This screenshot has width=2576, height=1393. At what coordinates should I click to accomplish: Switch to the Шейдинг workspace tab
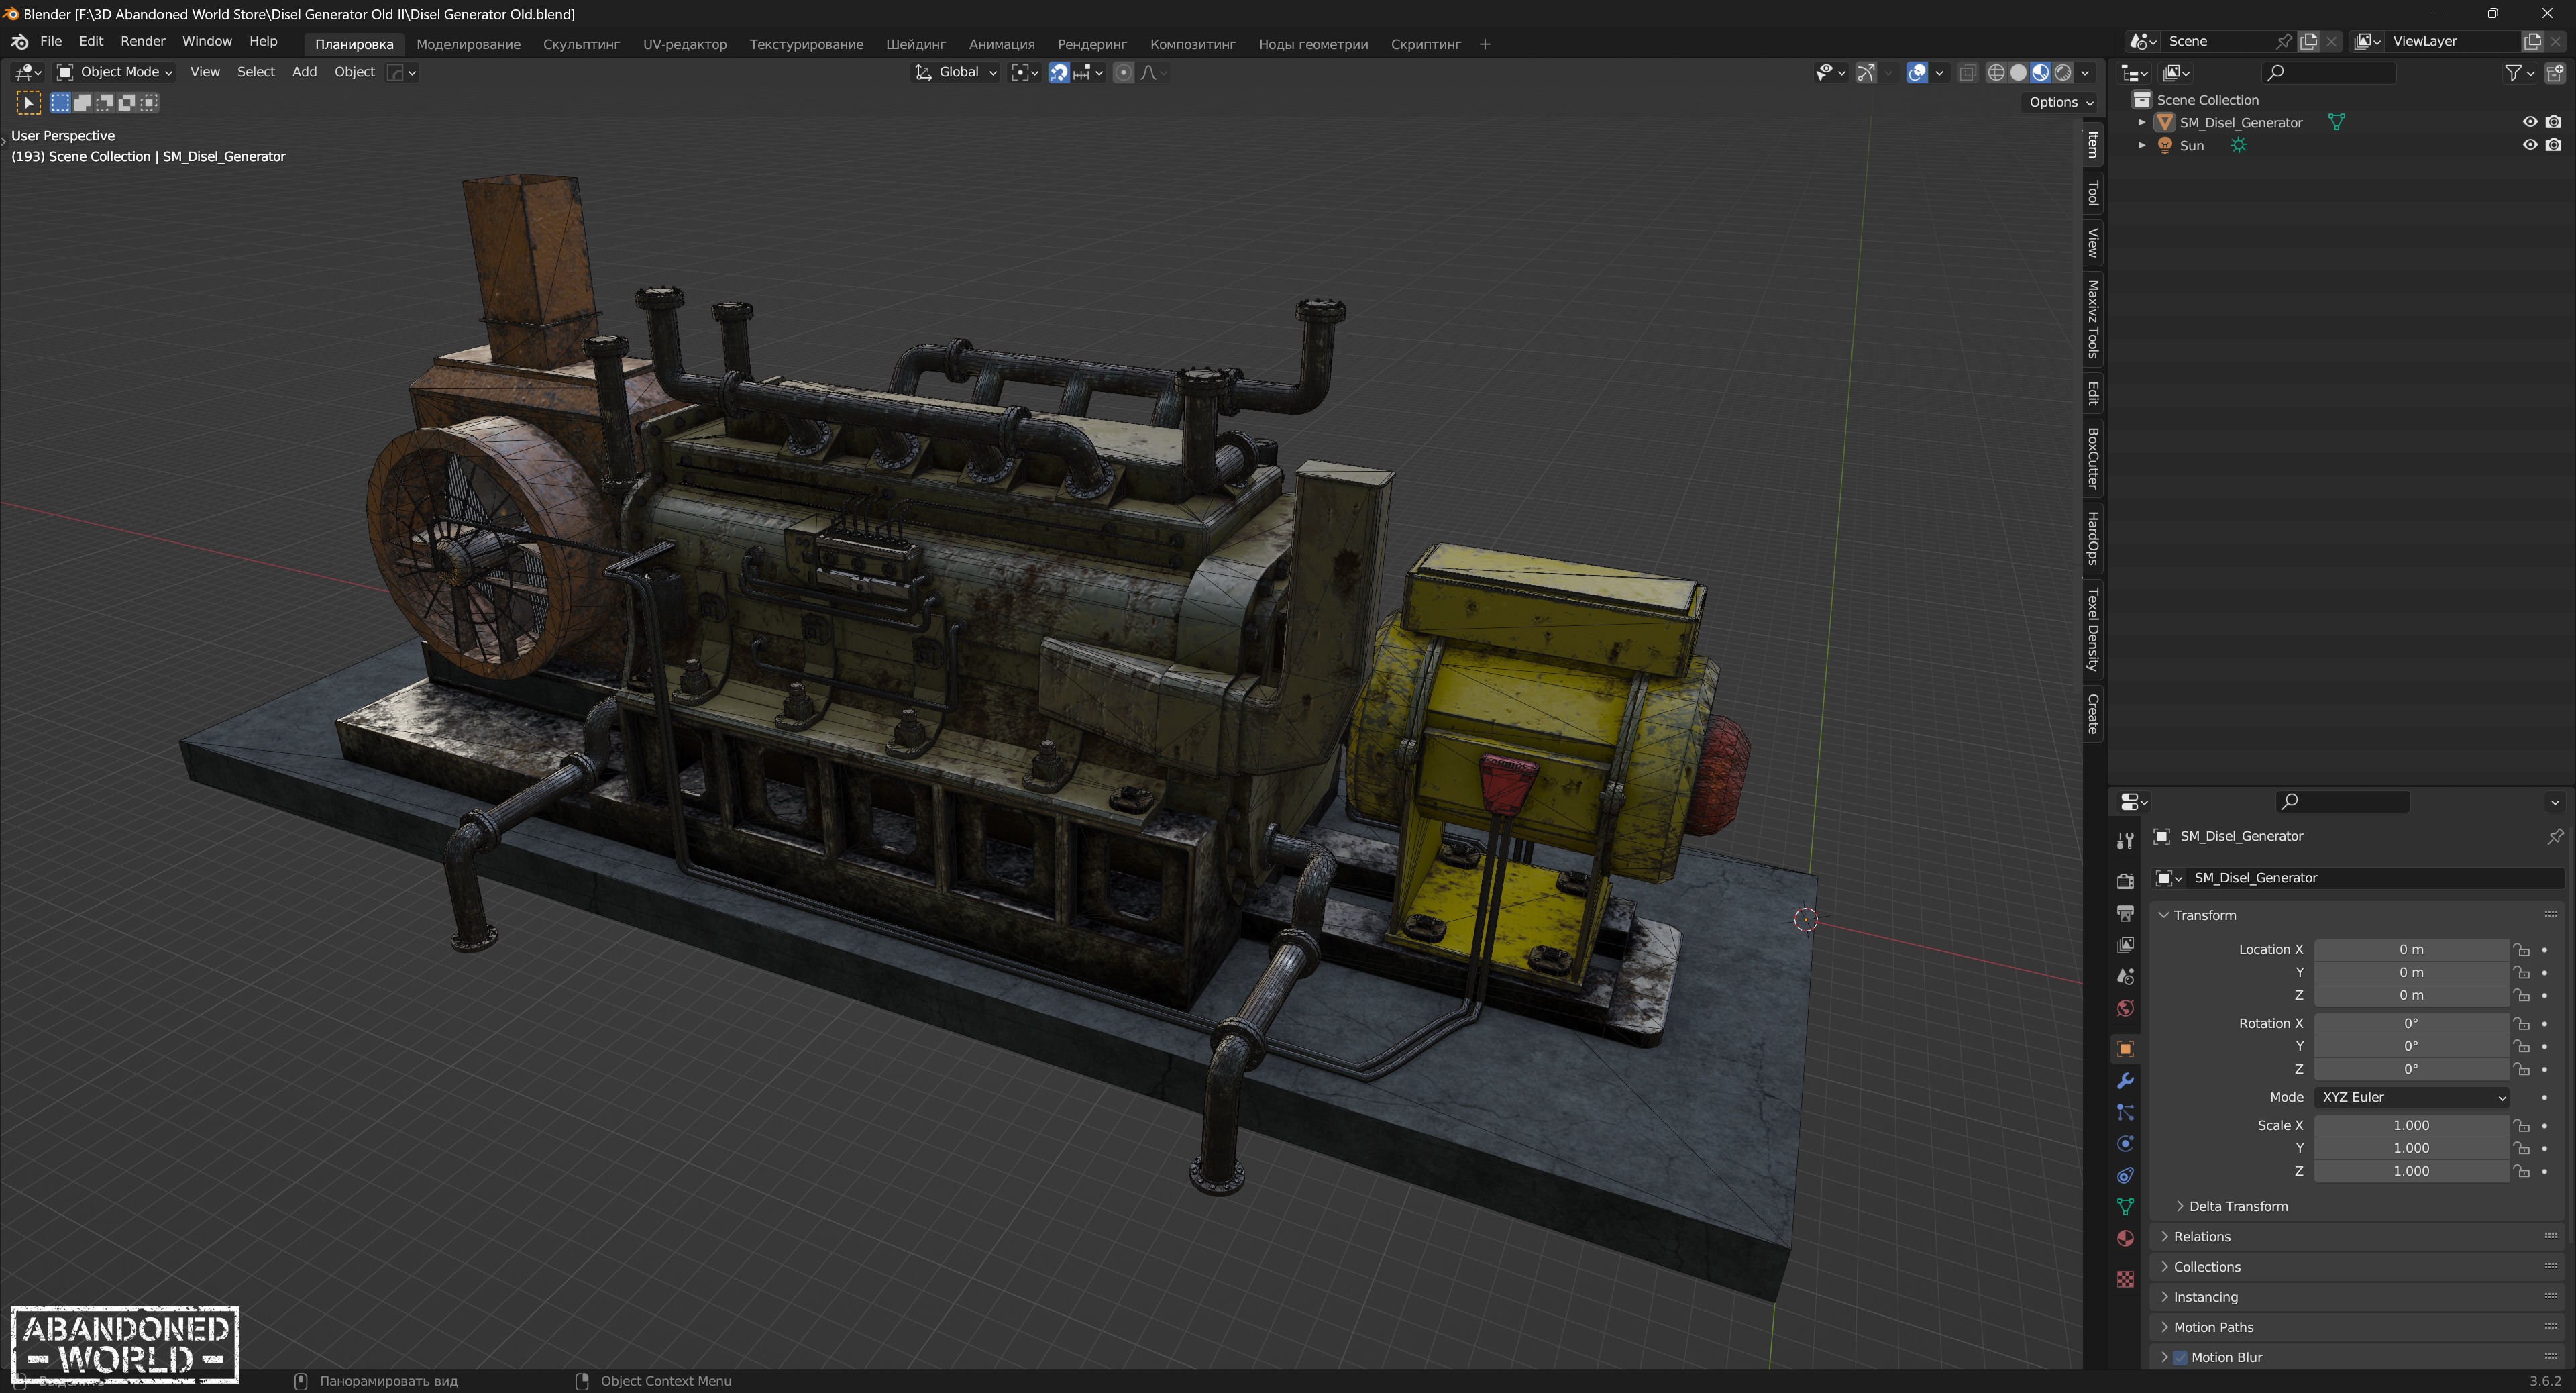[915, 44]
